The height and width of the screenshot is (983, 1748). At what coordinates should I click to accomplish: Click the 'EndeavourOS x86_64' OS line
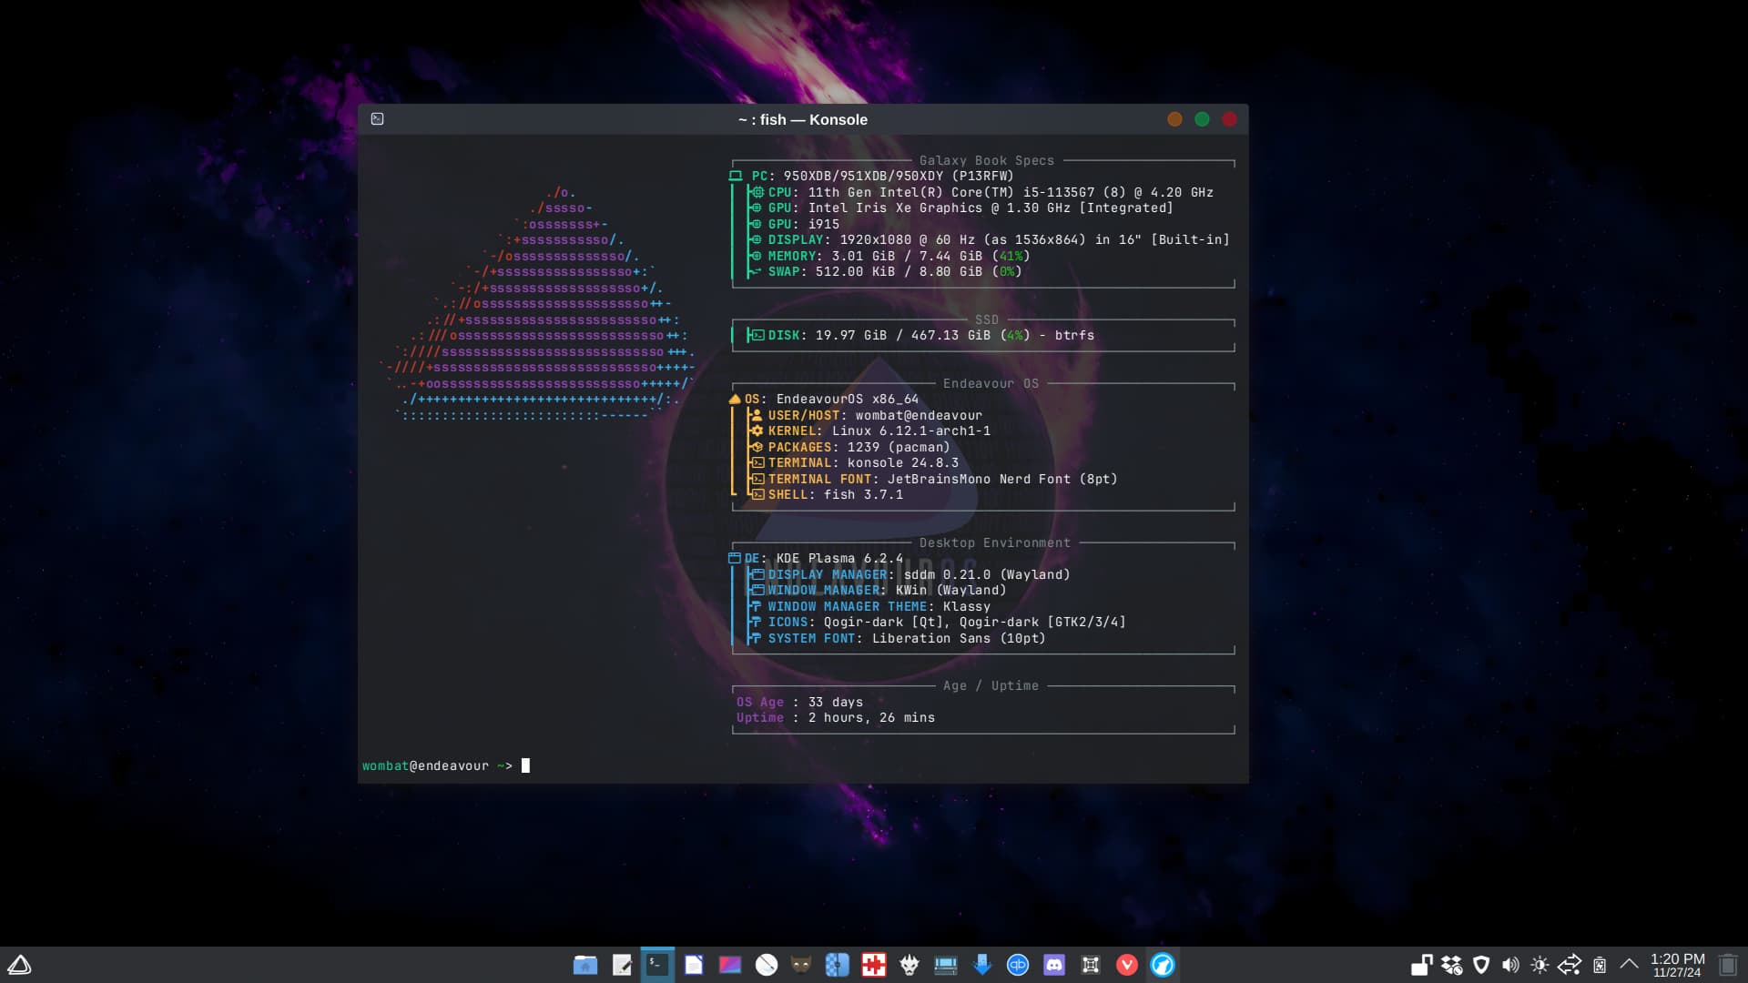click(x=824, y=400)
